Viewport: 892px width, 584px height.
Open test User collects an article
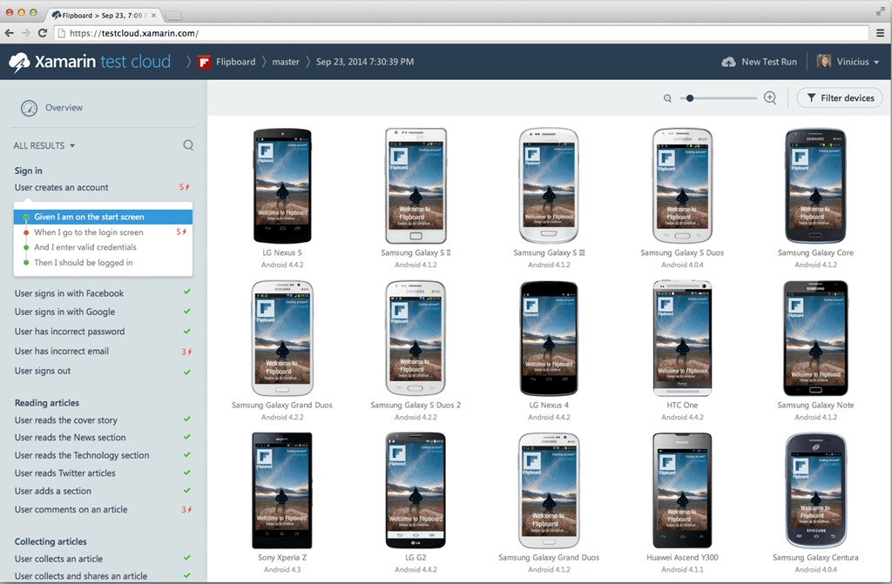pos(58,559)
